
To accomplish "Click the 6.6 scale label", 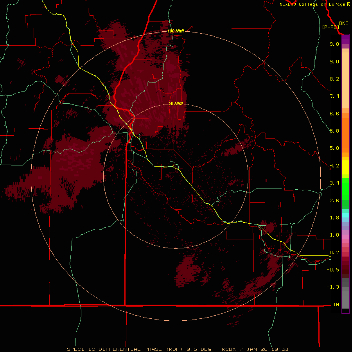I will pyautogui.click(x=334, y=113).
